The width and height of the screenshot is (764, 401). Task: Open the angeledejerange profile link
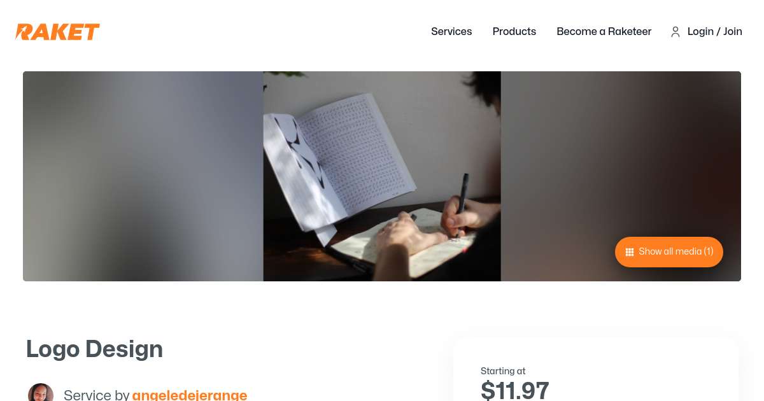point(190,395)
